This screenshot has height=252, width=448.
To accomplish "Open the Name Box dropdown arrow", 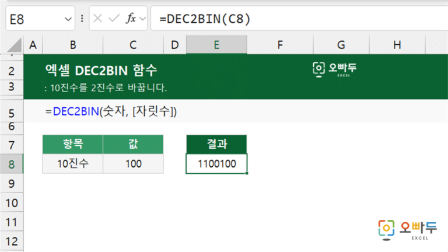I will click(x=68, y=19).
